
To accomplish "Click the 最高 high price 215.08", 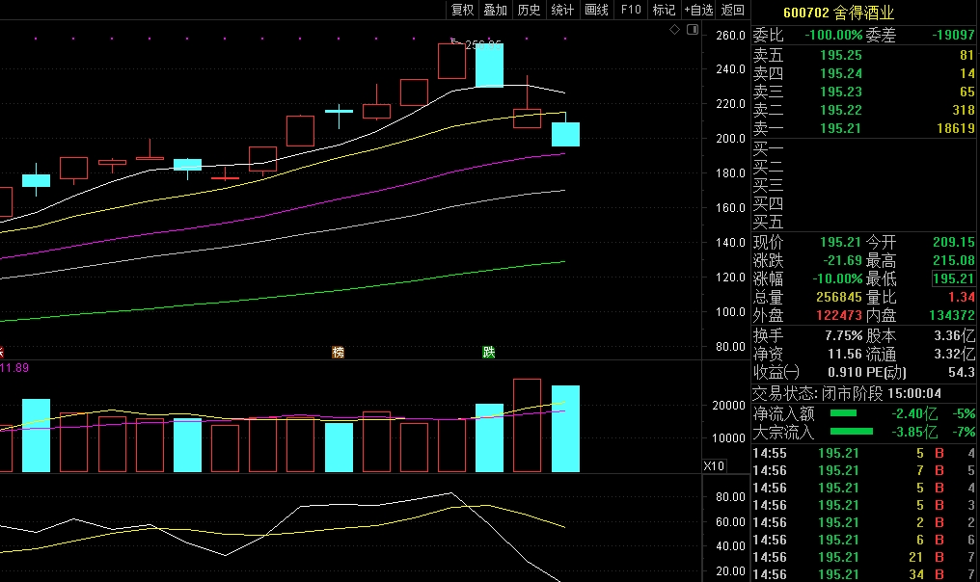I will 954,260.
